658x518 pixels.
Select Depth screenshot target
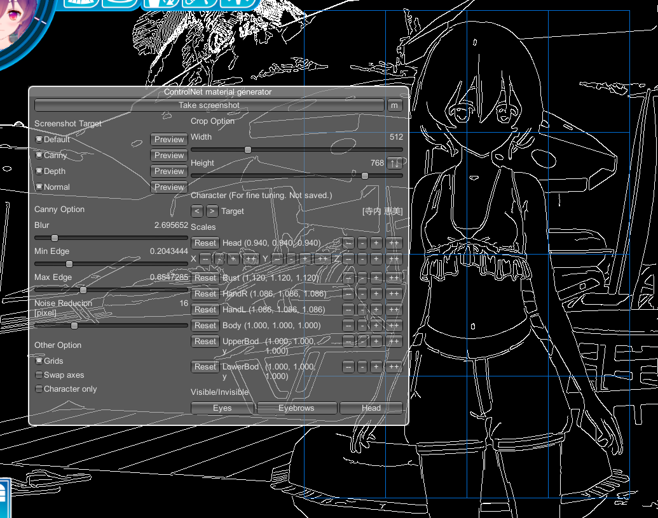point(39,171)
